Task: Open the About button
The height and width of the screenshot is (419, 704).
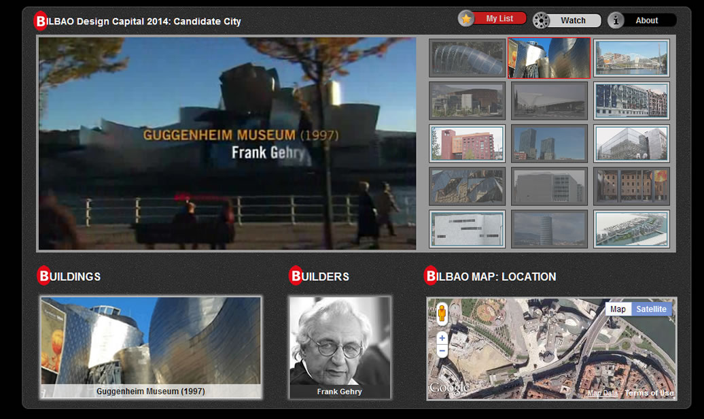Action: click(x=646, y=20)
